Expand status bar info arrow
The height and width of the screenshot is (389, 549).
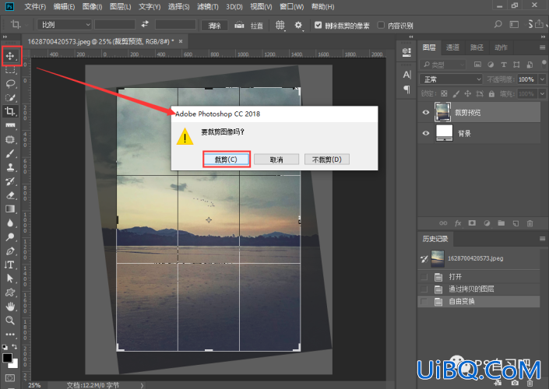[x=142, y=385]
